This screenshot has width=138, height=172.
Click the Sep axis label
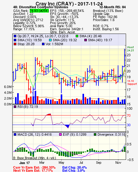(x=98, y=163)
